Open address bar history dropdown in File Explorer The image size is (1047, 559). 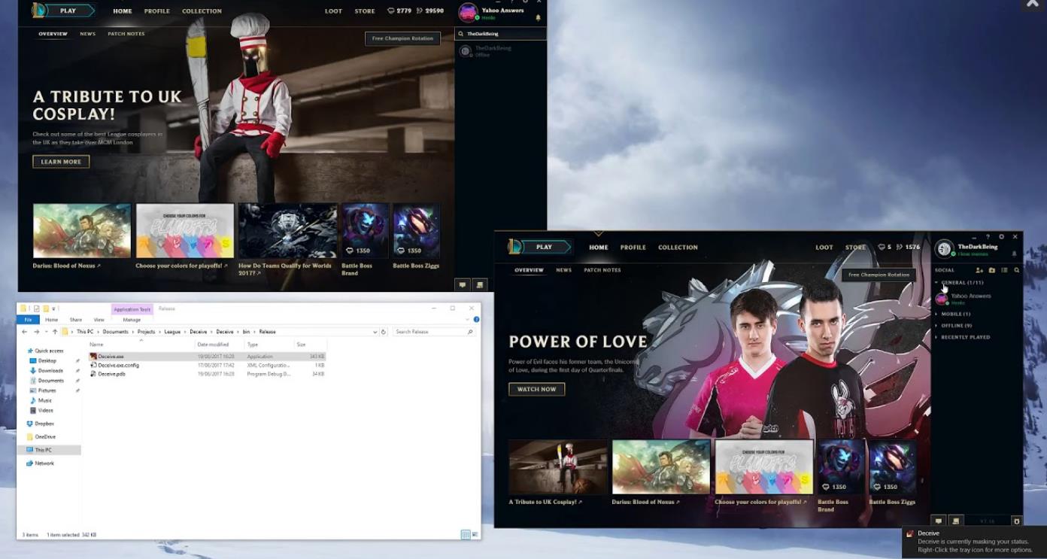375,332
